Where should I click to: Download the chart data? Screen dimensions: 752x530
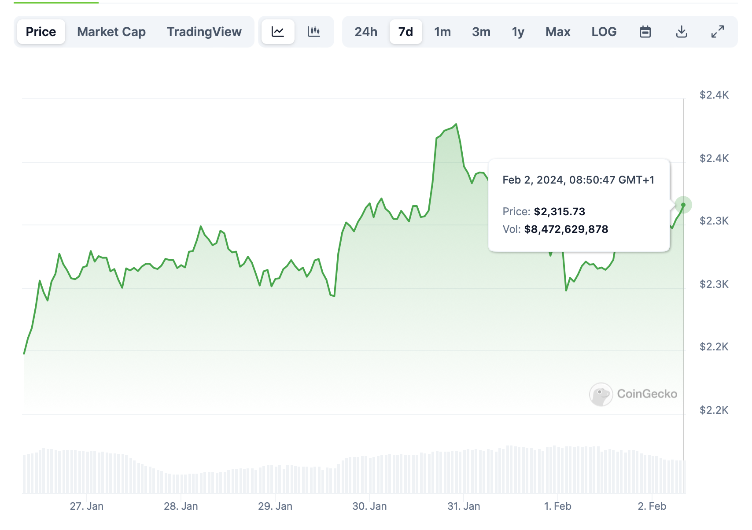pos(682,32)
